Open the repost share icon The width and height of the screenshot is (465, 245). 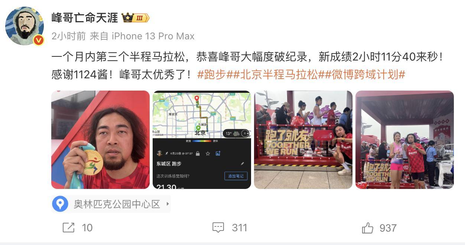(68, 228)
